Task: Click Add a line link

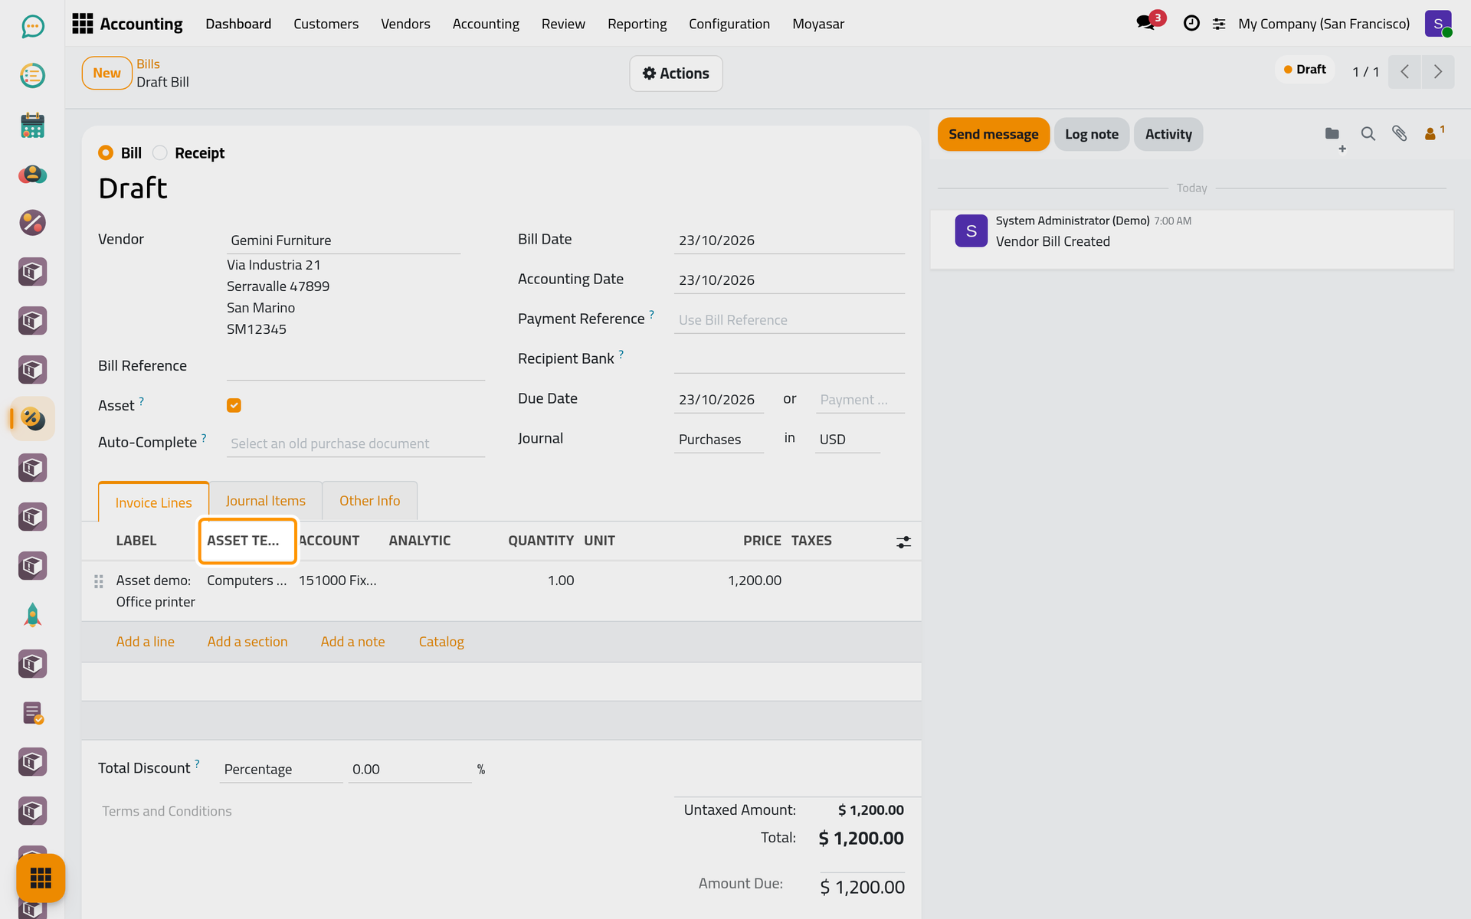Action: tap(145, 642)
